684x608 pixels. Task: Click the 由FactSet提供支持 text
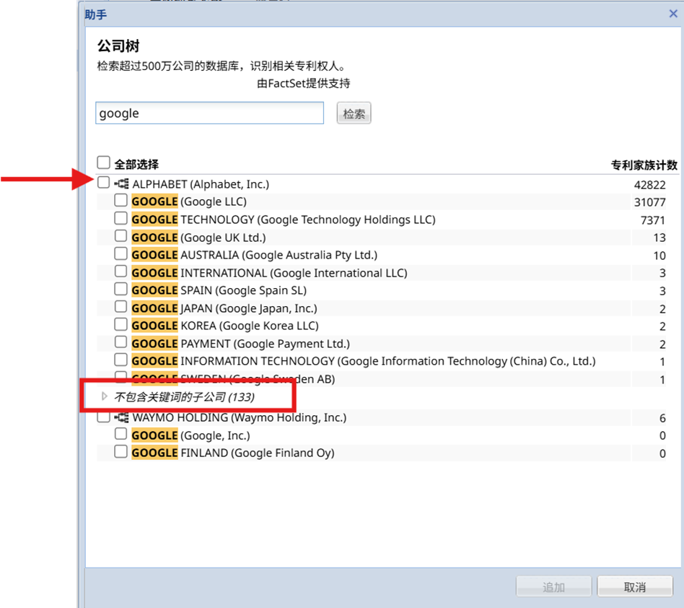tap(303, 83)
